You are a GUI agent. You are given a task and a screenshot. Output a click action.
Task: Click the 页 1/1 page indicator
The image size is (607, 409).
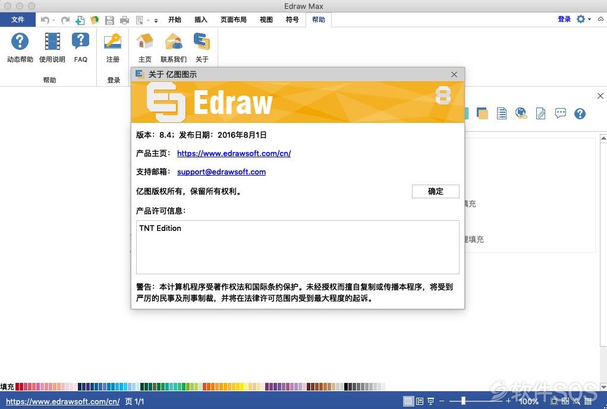pyautogui.click(x=134, y=402)
